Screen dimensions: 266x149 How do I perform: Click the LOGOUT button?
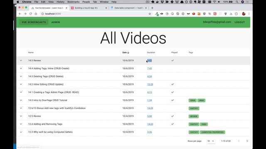239,22
